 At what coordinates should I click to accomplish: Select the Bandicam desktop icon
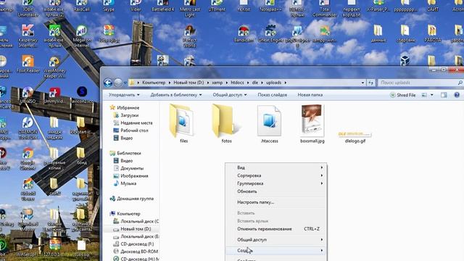pos(244,34)
